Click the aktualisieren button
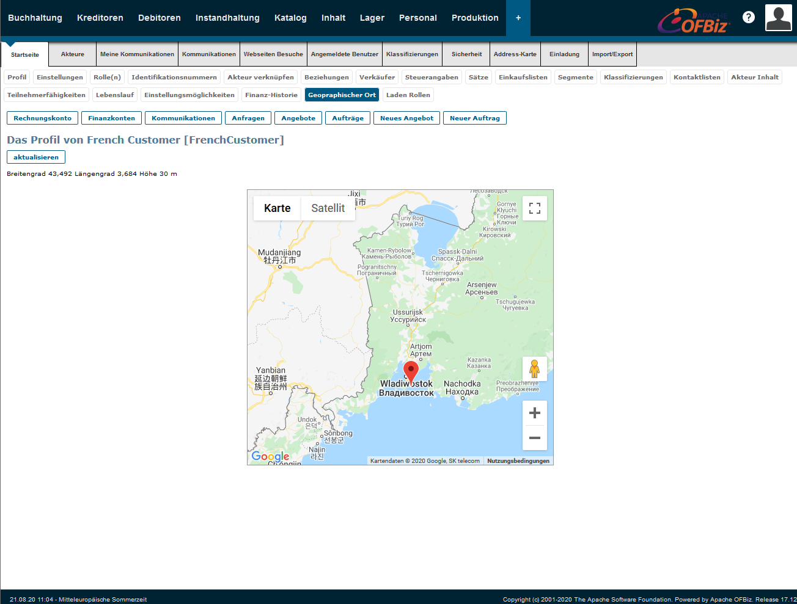 [x=36, y=157]
